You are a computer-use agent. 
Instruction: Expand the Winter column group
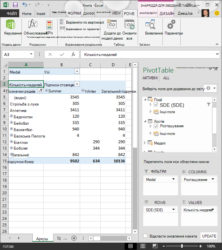83,90
